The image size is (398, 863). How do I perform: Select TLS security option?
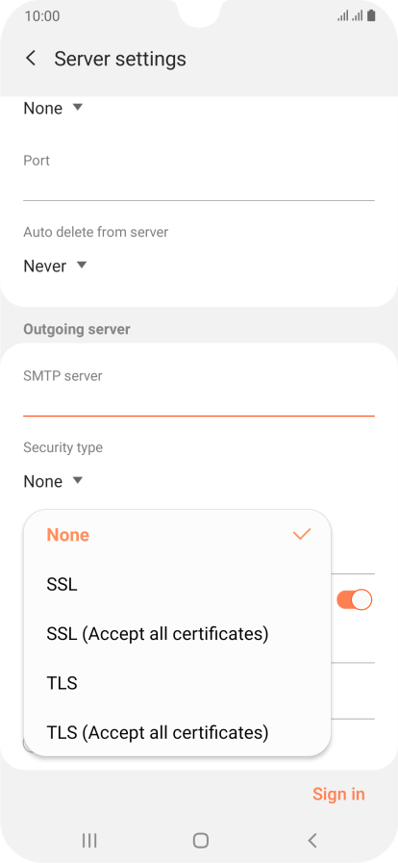[x=177, y=683]
